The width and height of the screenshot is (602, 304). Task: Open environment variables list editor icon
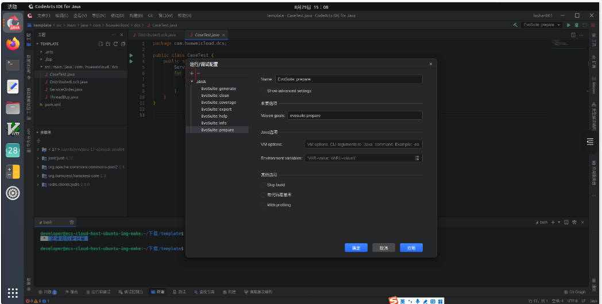click(417, 158)
